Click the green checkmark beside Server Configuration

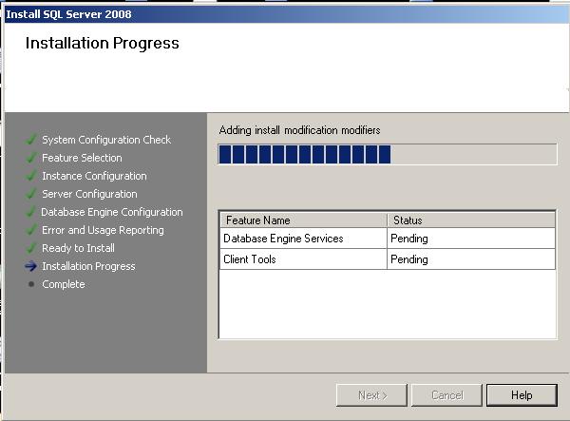pyautogui.click(x=31, y=194)
